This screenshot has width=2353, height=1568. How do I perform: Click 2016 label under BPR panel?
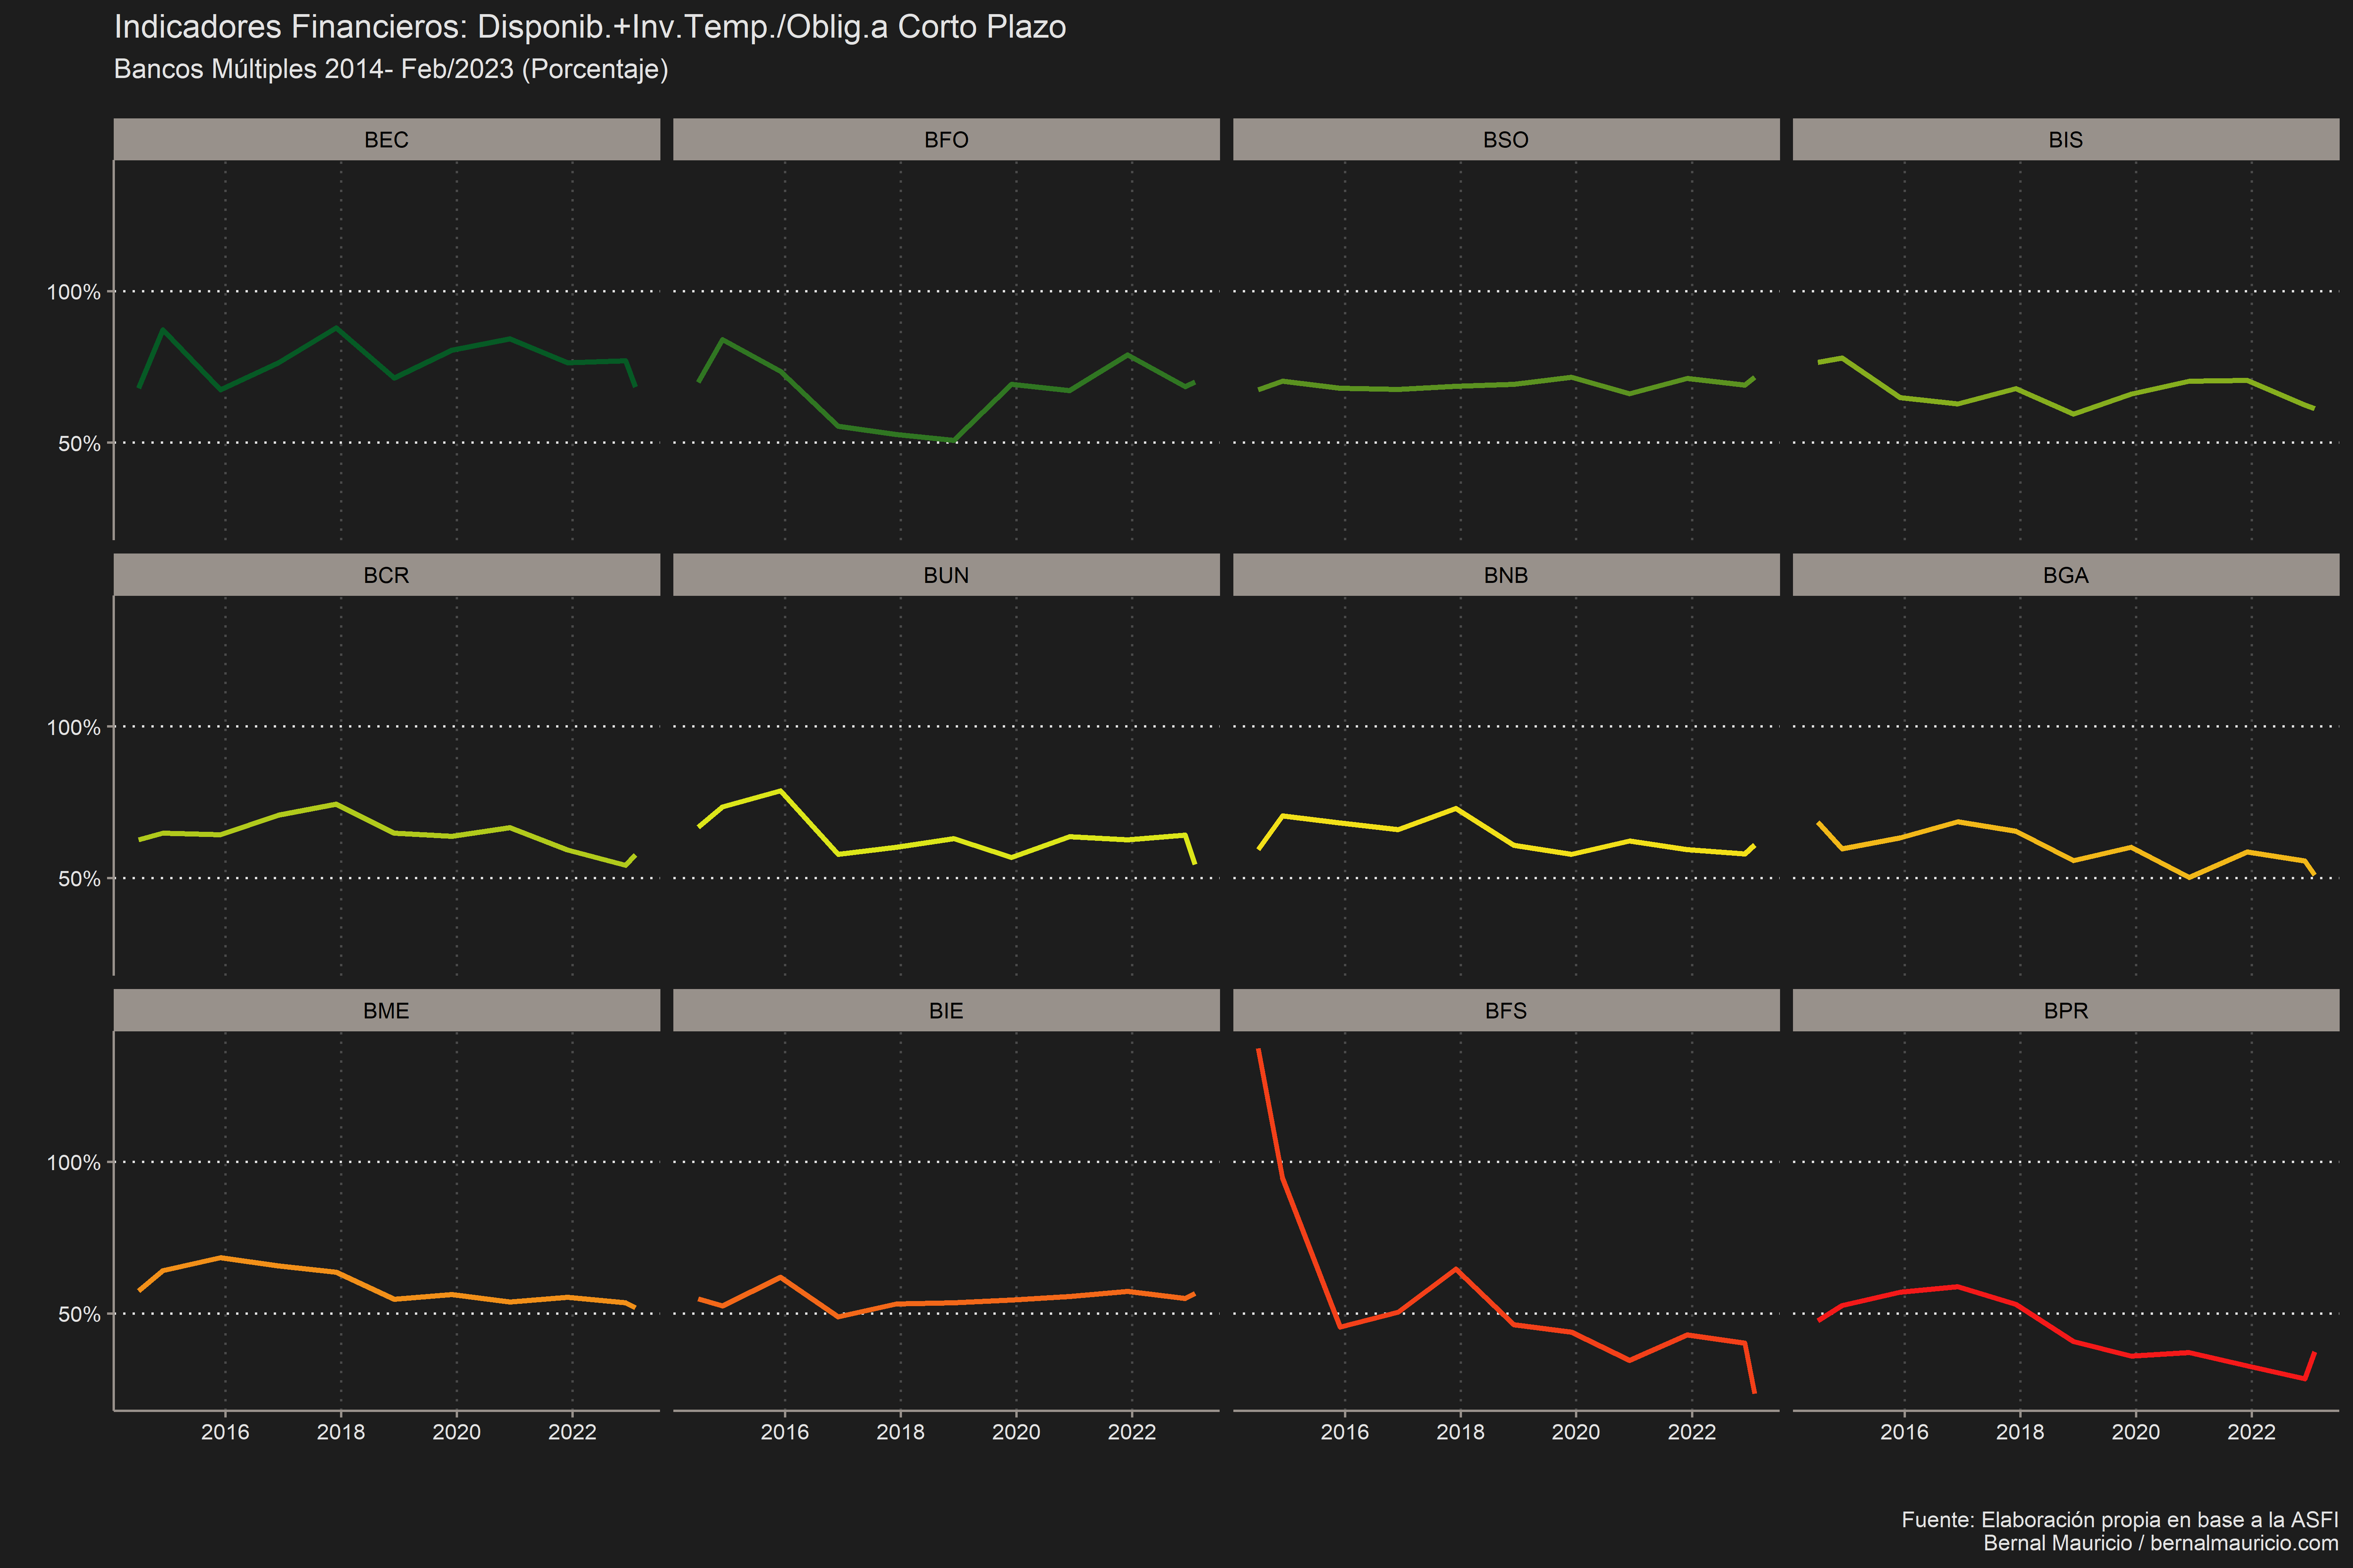click(1904, 1432)
